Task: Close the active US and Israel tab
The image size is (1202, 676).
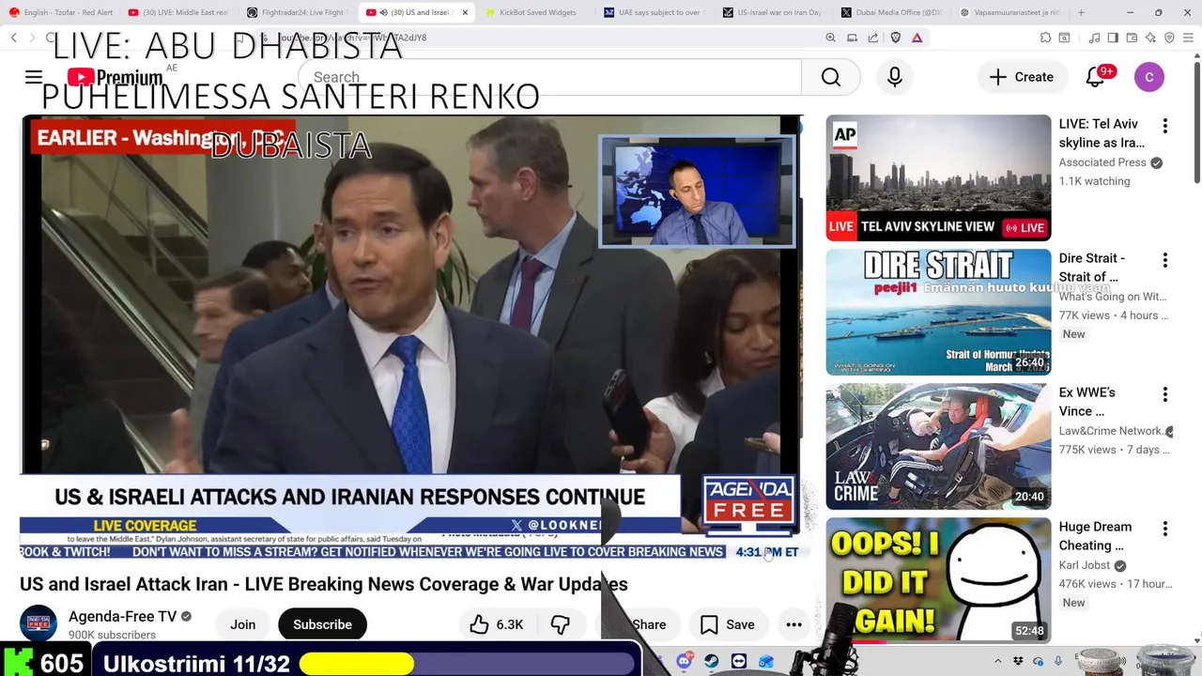Action: pos(465,12)
